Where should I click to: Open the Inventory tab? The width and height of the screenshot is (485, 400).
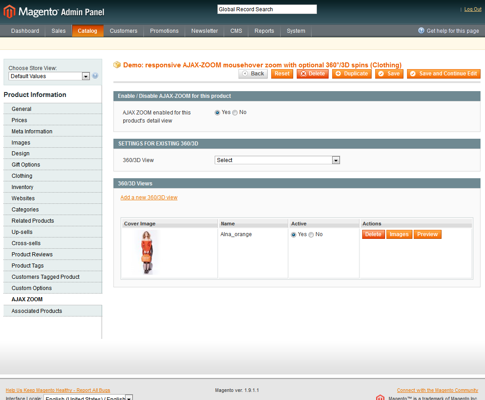pos(52,187)
